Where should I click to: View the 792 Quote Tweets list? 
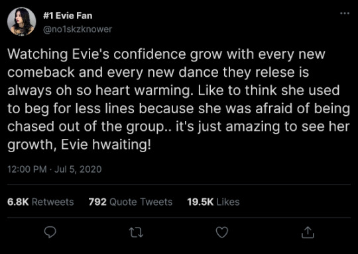point(131,202)
